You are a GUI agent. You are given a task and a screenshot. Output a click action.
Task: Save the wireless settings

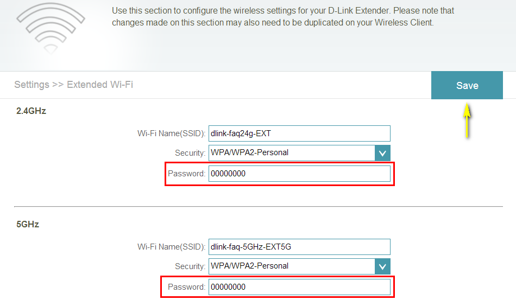pyautogui.click(x=467, y=86)
